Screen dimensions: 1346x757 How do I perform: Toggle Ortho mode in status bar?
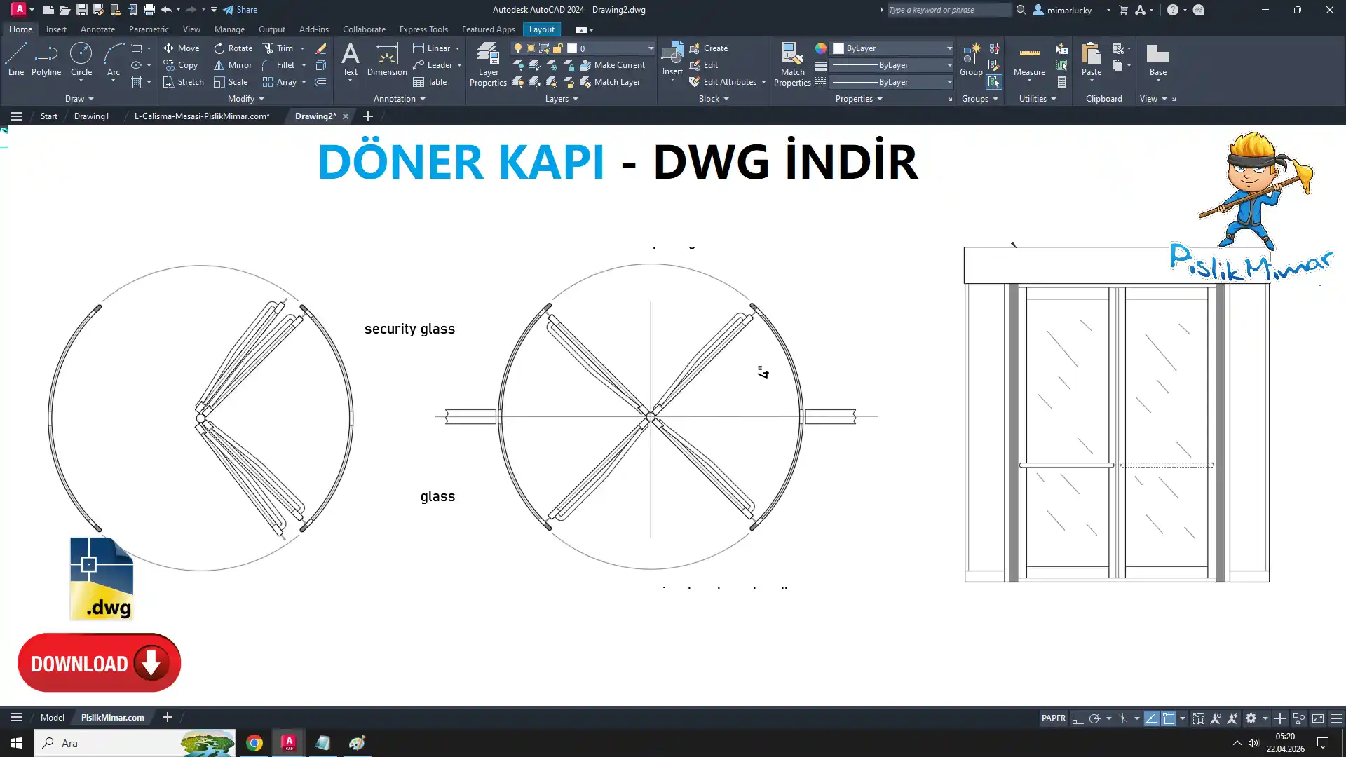tap(1078, 718)
